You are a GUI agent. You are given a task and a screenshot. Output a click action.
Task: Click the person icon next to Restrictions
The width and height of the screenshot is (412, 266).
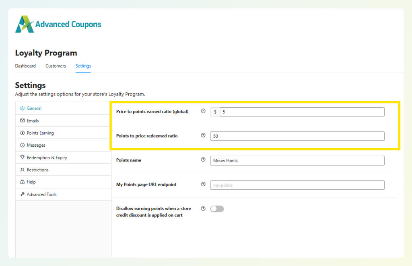pos(22,170)
